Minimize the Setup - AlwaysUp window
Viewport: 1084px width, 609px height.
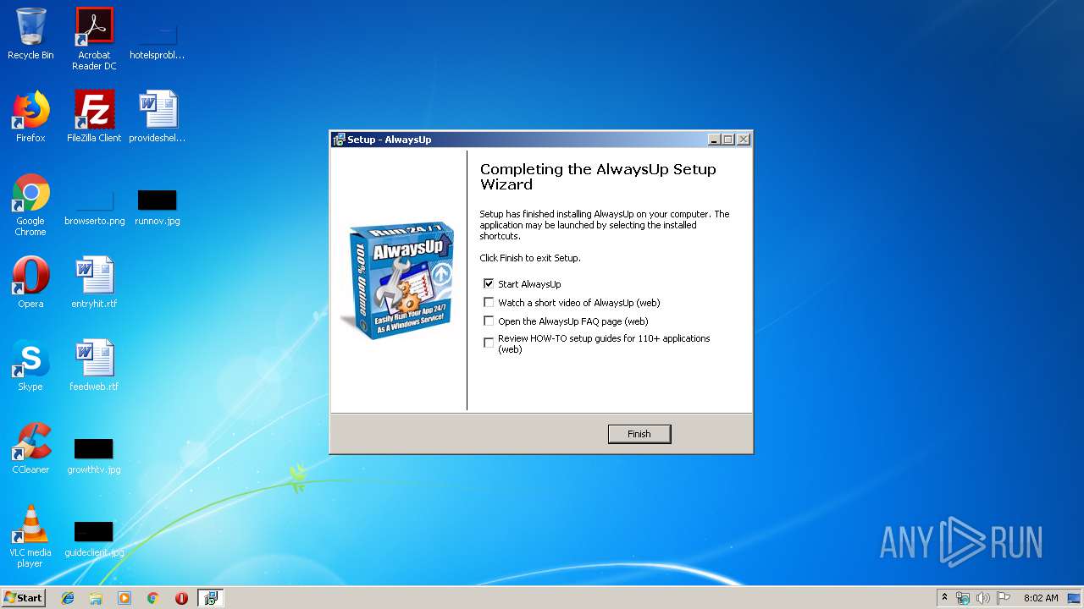coord(714,140)
